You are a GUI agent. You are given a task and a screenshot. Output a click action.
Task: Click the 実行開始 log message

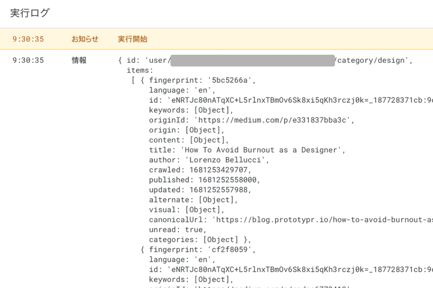(133, 39)
